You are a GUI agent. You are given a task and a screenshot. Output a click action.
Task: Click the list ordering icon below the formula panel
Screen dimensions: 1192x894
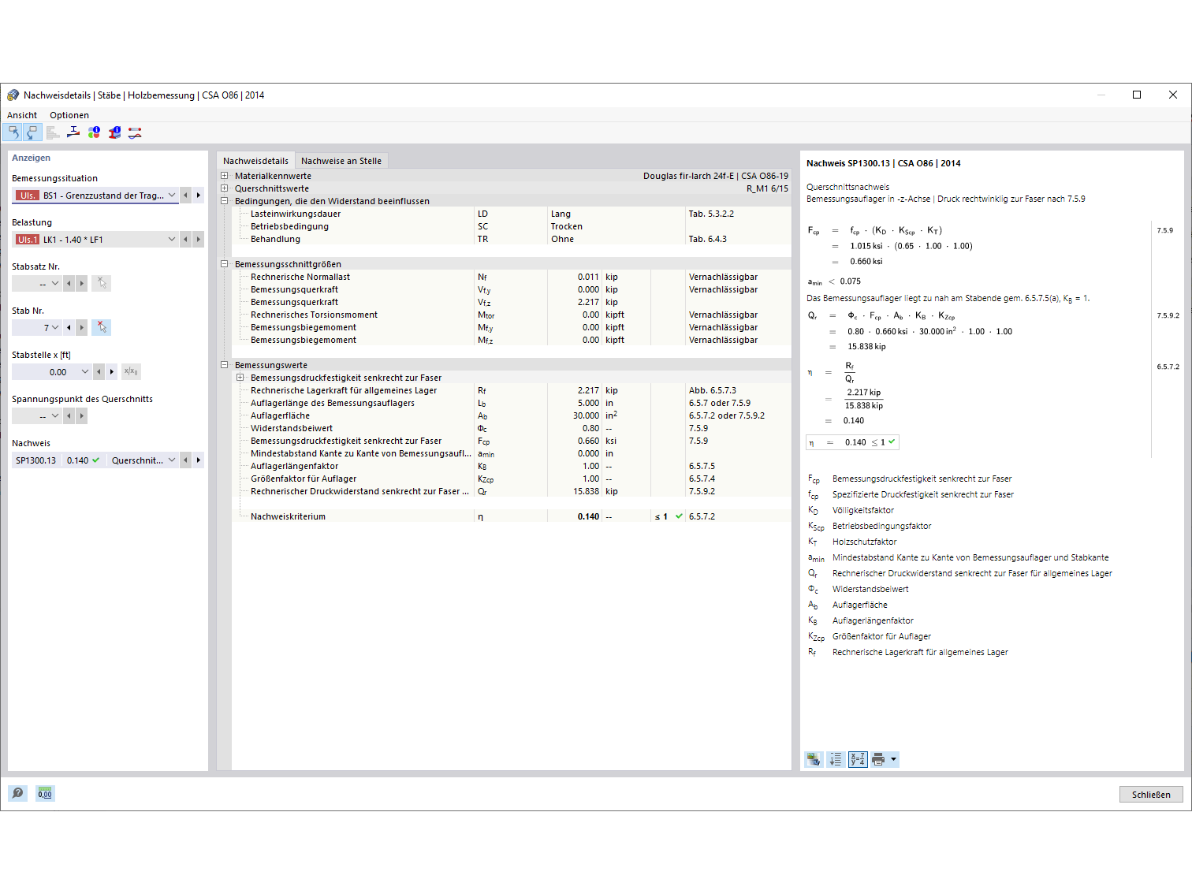(x=836, y=759)
